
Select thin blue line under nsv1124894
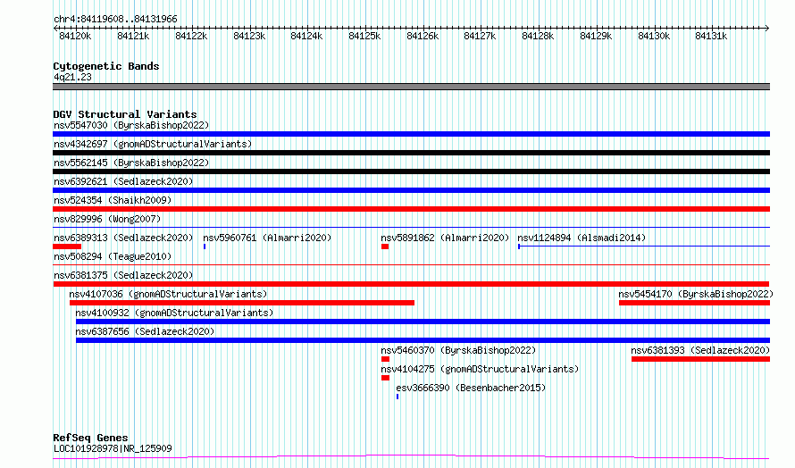pyautogui.click(x=644, y=247)
